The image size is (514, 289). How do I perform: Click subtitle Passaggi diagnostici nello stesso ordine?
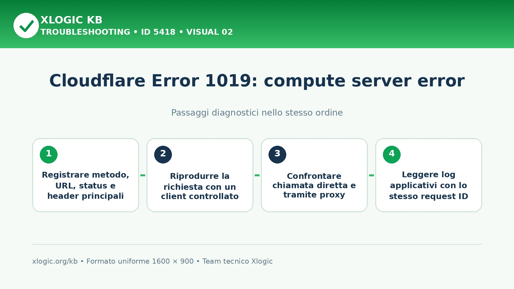coord(257,113)
